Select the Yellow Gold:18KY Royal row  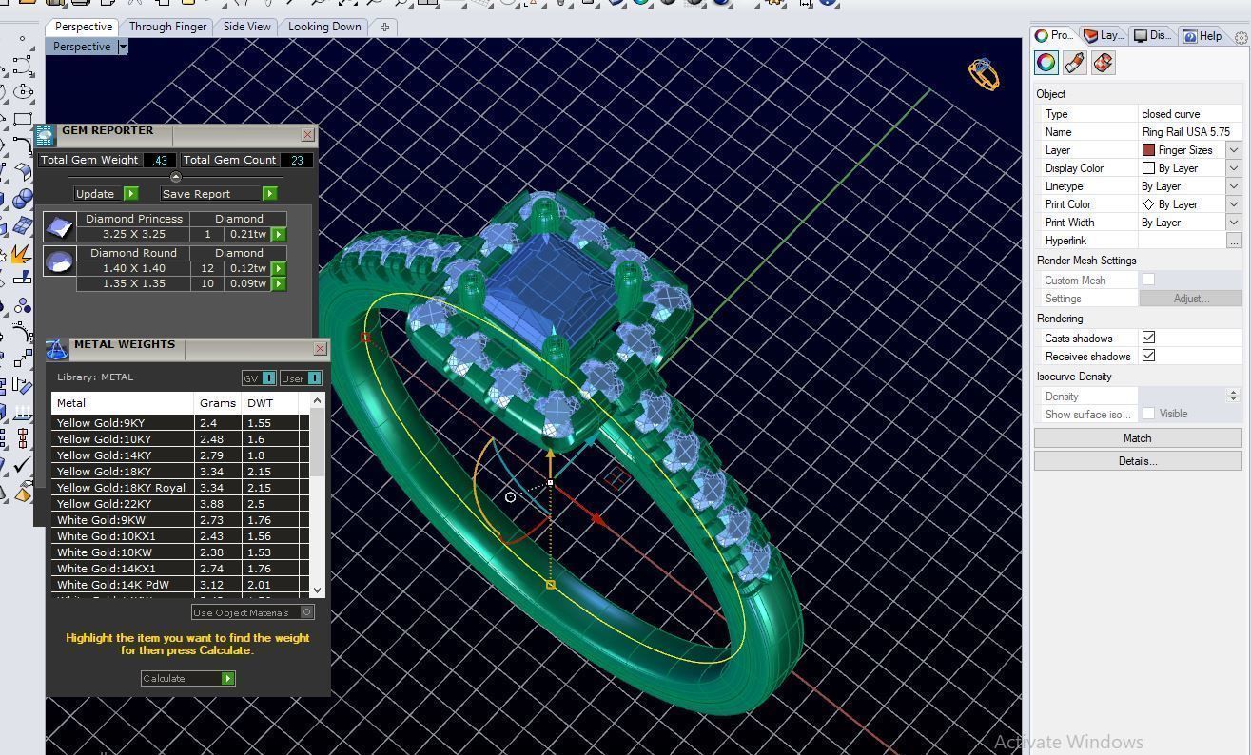pos(180,488)
